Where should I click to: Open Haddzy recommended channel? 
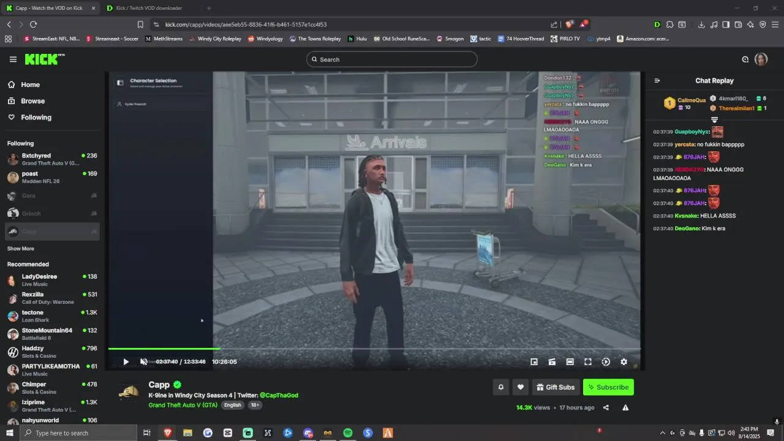(x=52, y=352)
